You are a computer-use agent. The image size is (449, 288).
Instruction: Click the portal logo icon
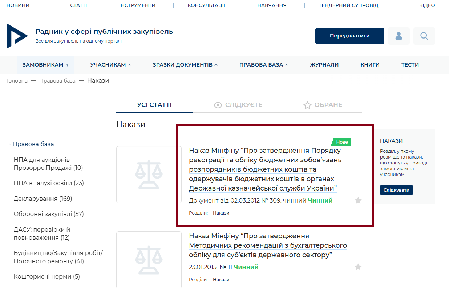[17, 36]
